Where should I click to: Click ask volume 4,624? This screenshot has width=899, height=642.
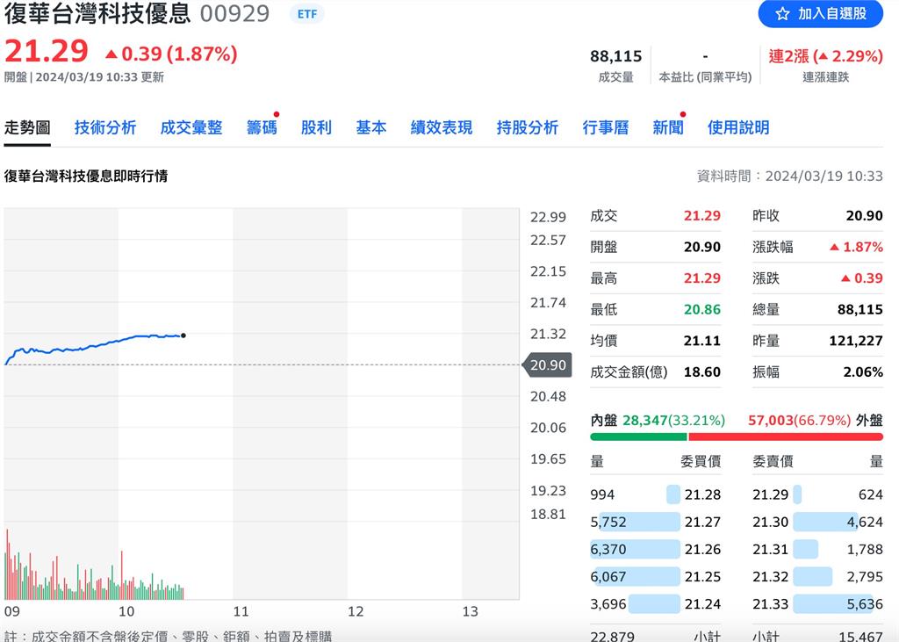[865, 522]
